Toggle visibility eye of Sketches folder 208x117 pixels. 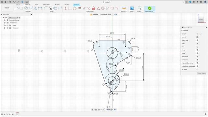(x=7, y=28)
